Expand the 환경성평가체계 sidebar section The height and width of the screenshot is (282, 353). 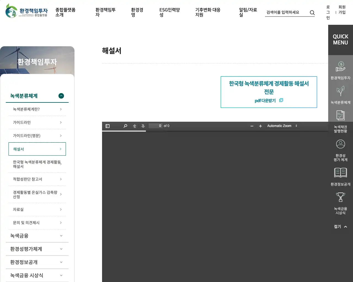pyautogui.click(x=61, y=249)
